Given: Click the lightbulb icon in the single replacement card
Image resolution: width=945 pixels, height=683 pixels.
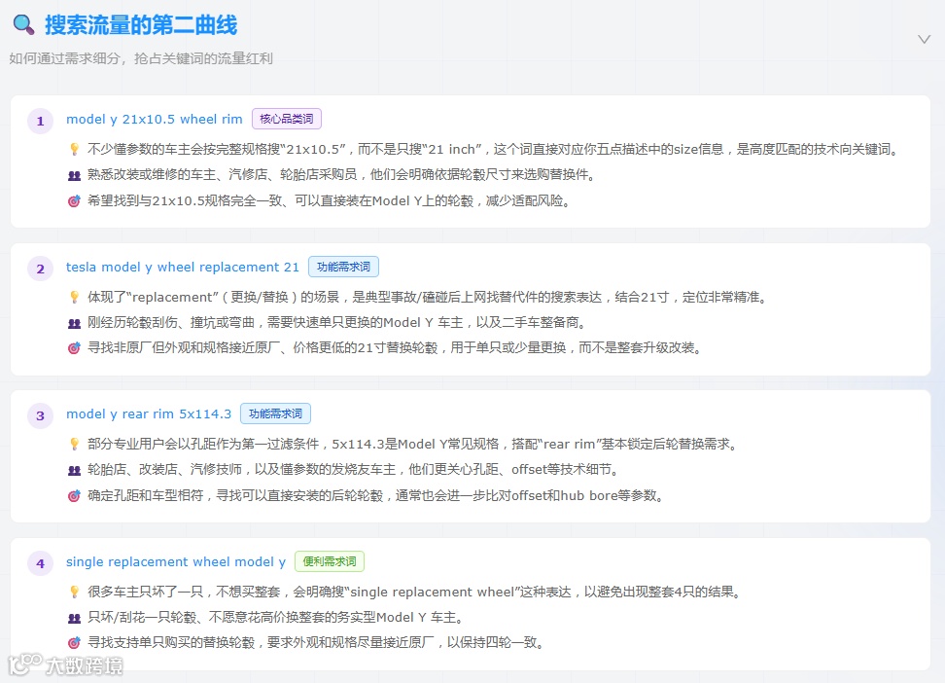Looking at the screenshot, I should click(74, 592).
